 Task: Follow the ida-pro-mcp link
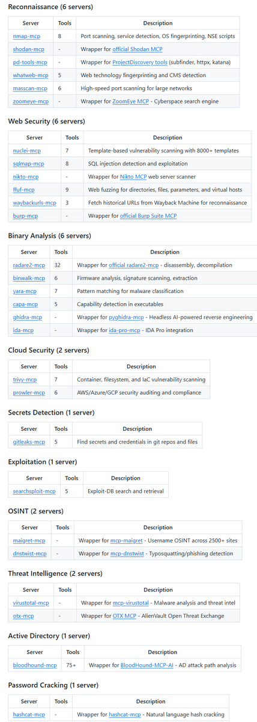pos(125,330)
